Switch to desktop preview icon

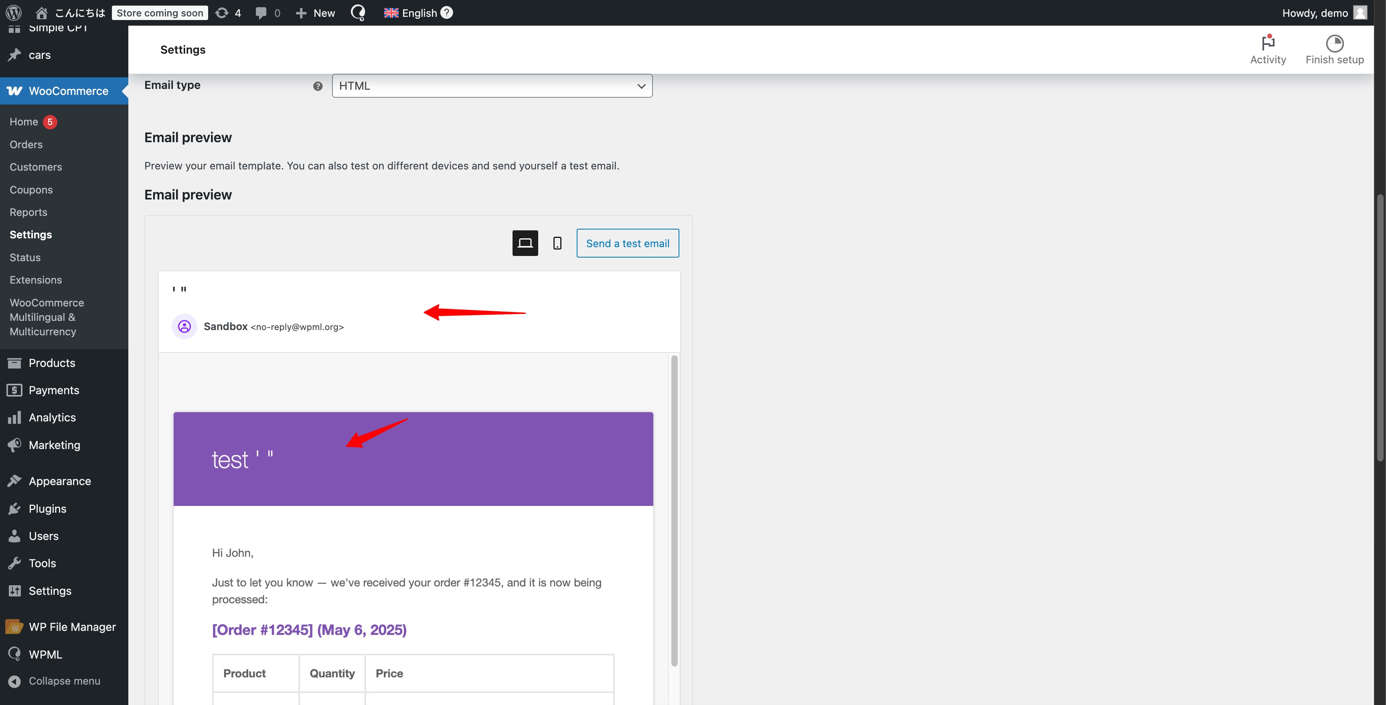click(525, 244)
